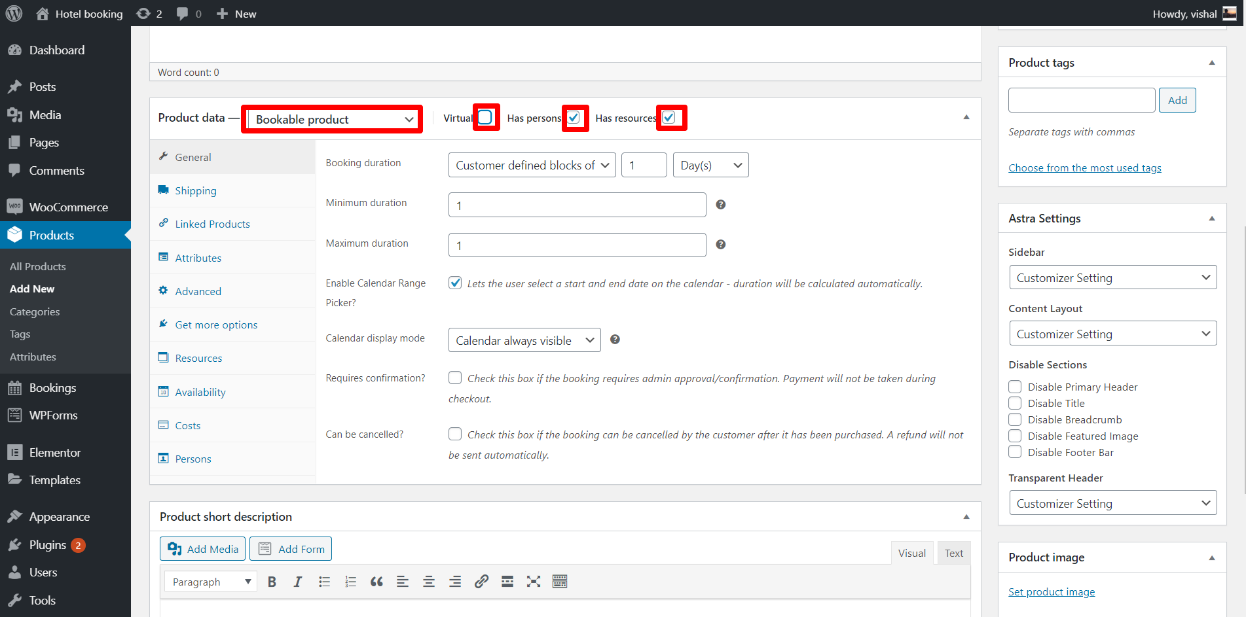1246x617 pixels.
Task: Open Customer defined blocks of dropdown
Action: coord(532,166)
